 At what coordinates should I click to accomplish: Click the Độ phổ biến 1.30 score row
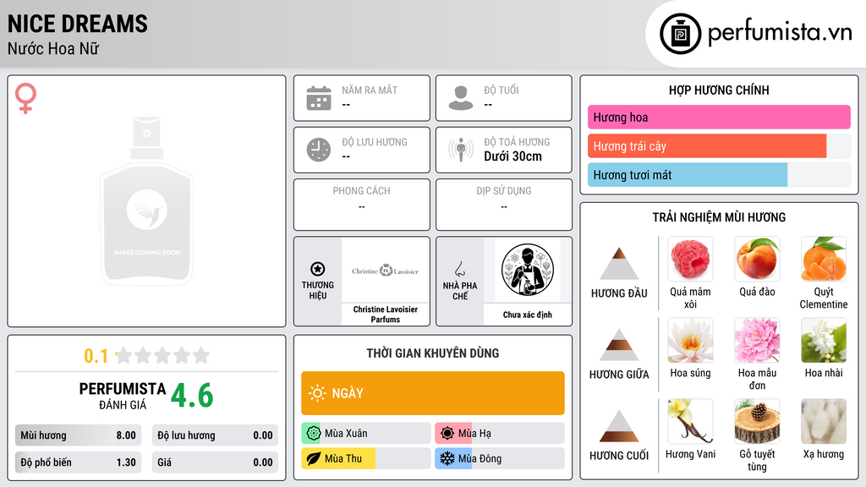tap(78, 462)
